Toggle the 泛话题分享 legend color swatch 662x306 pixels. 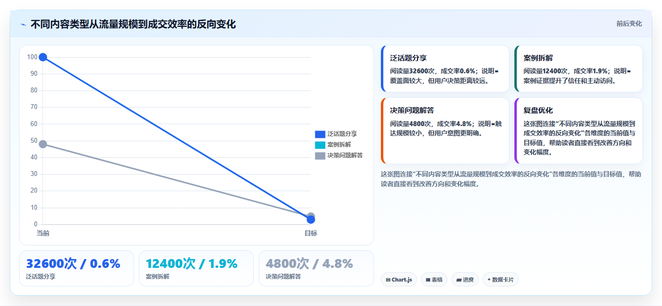pyautogui.click(x=320, y=134)
